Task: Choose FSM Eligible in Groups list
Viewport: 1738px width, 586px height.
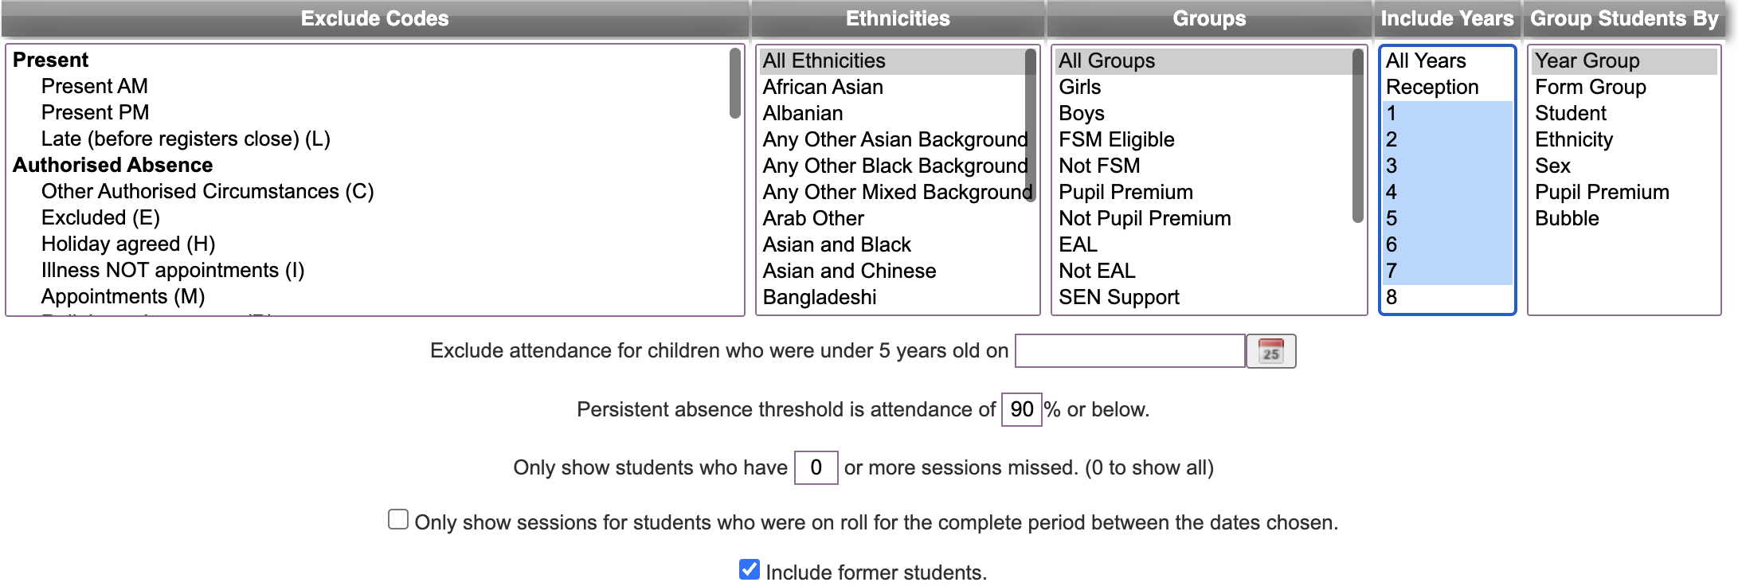Action: pyautogui.click(x=1116, y=139)
